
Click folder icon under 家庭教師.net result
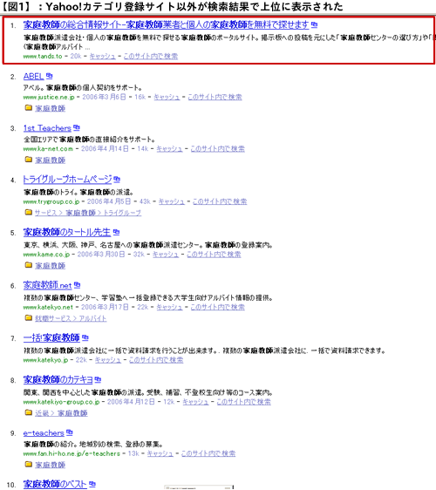[29, 318]
